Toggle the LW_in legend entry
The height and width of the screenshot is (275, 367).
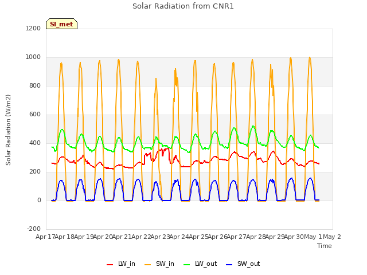pyautogui.click(x=121, y=264)
